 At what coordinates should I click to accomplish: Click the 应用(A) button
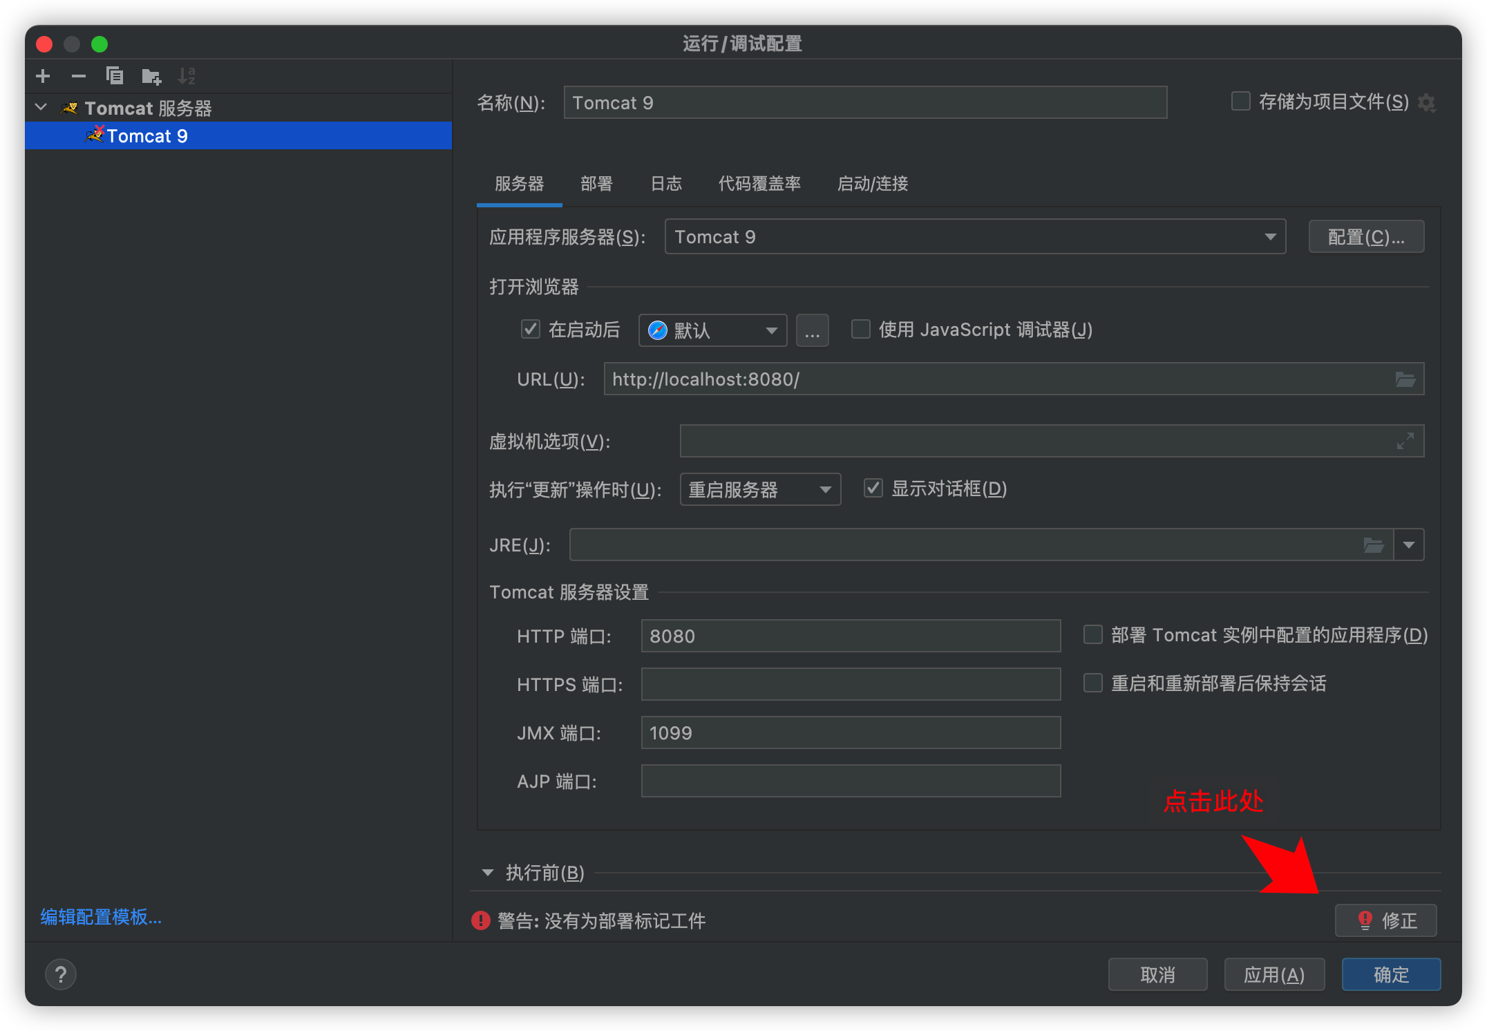click(1274, 974)
